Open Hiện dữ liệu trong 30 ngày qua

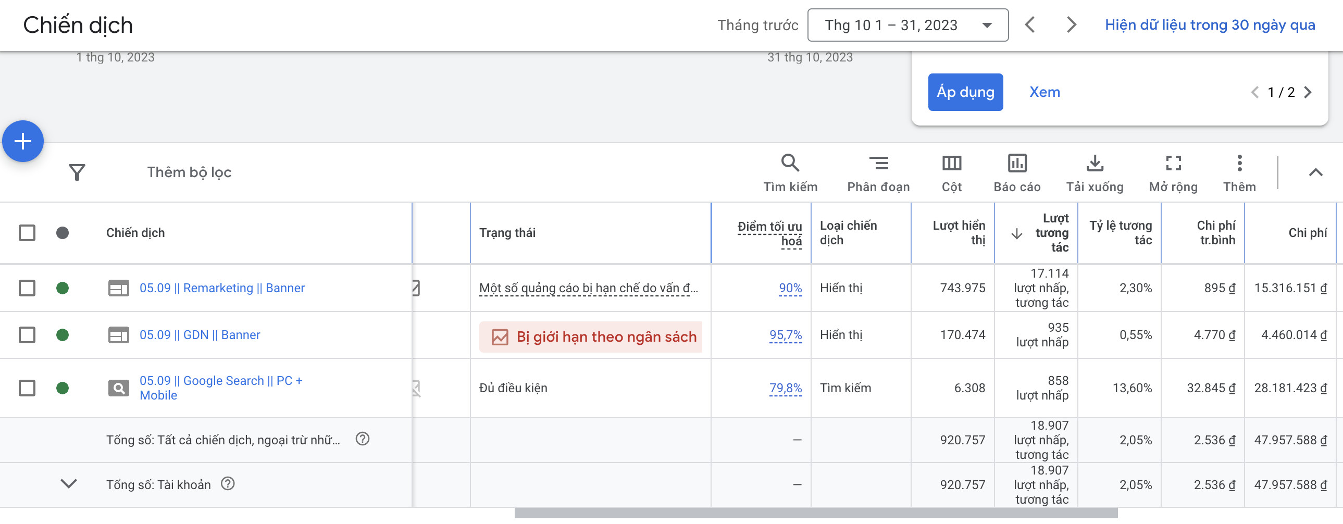click(1210, 25)
